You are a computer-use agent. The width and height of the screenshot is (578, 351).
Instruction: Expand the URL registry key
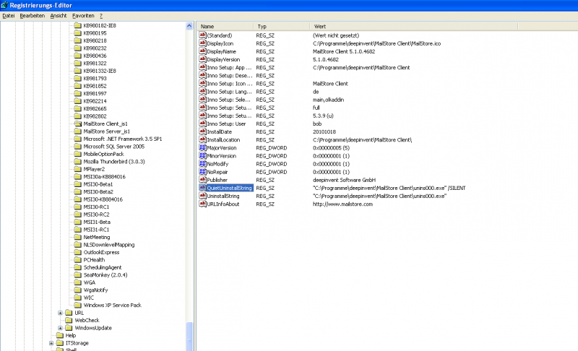tap(61, 313)
